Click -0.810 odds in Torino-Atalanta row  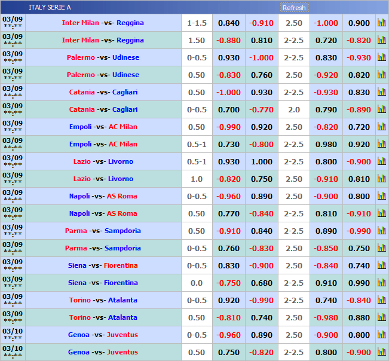(x=228, y=318)
